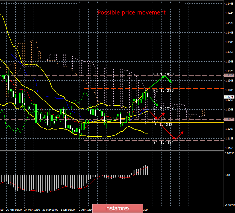Click the 1.1316 price level tag
Image resolution: width=235 pixels, height=213 pixels.
(229, 75)
